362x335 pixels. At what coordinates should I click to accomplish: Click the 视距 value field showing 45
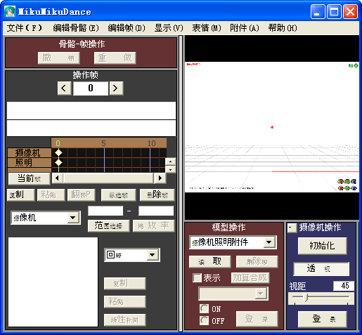pyautogui.click(x=344, y=286)
